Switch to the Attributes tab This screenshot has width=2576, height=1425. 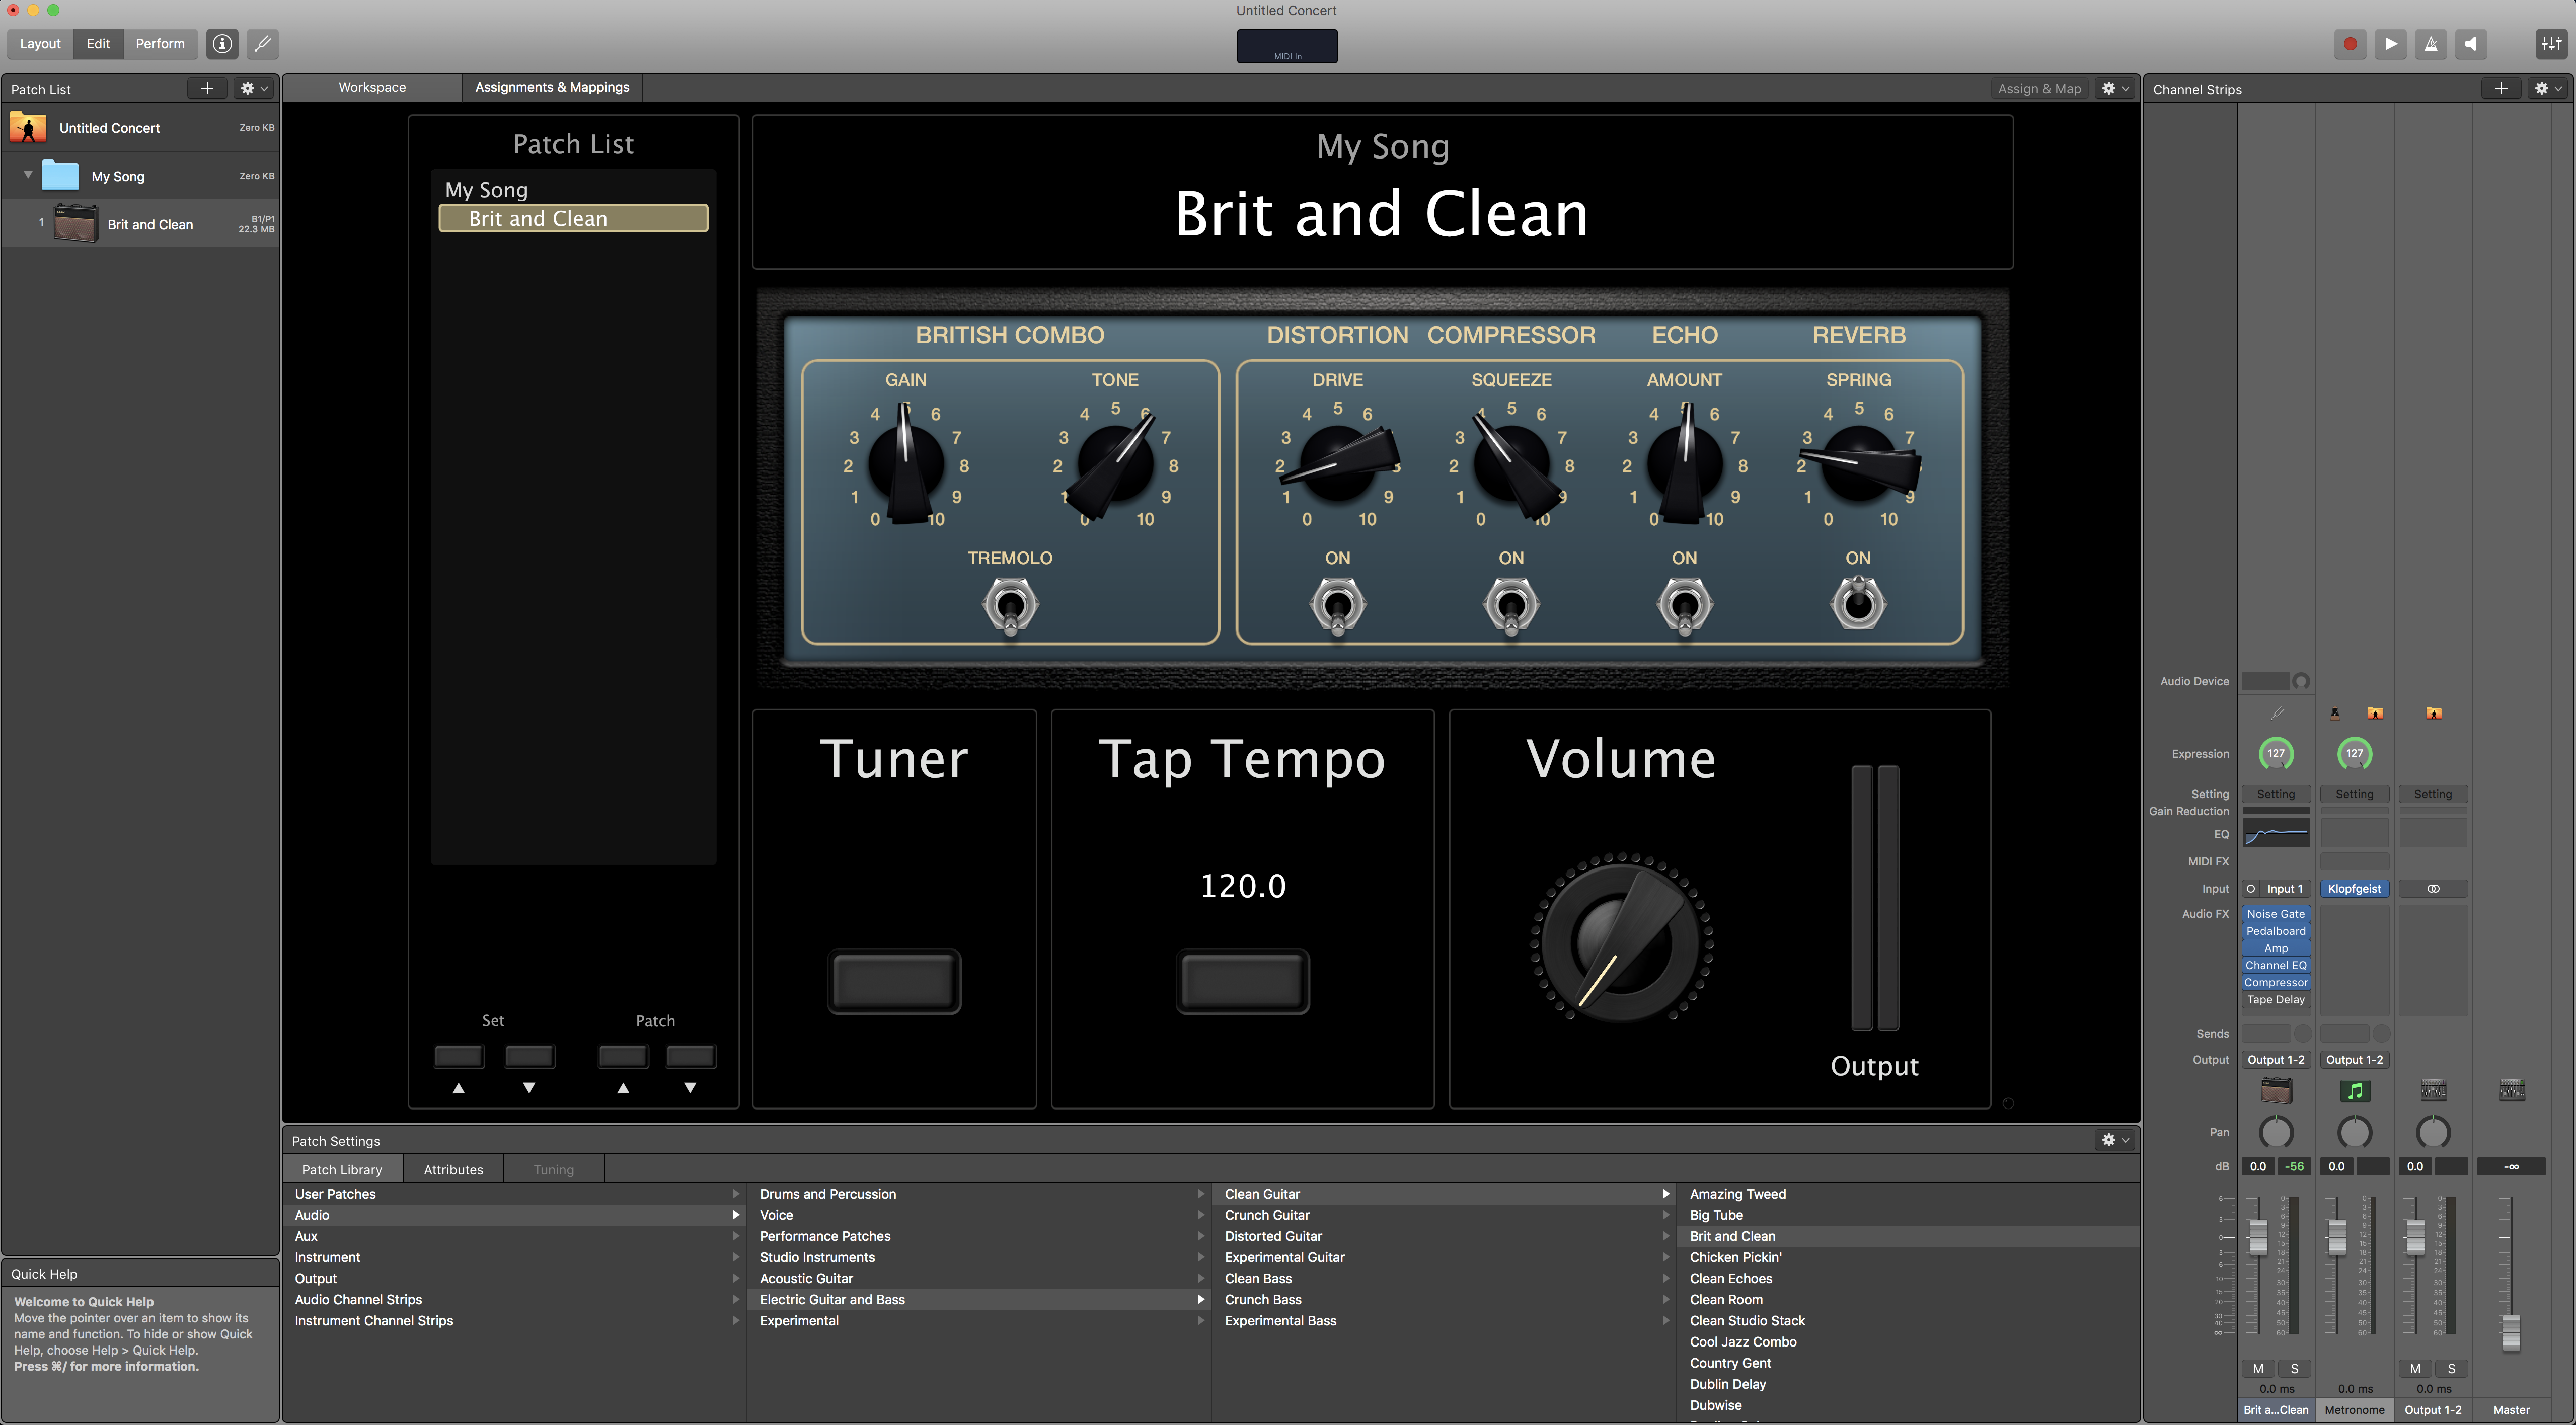click(453, 1169)
